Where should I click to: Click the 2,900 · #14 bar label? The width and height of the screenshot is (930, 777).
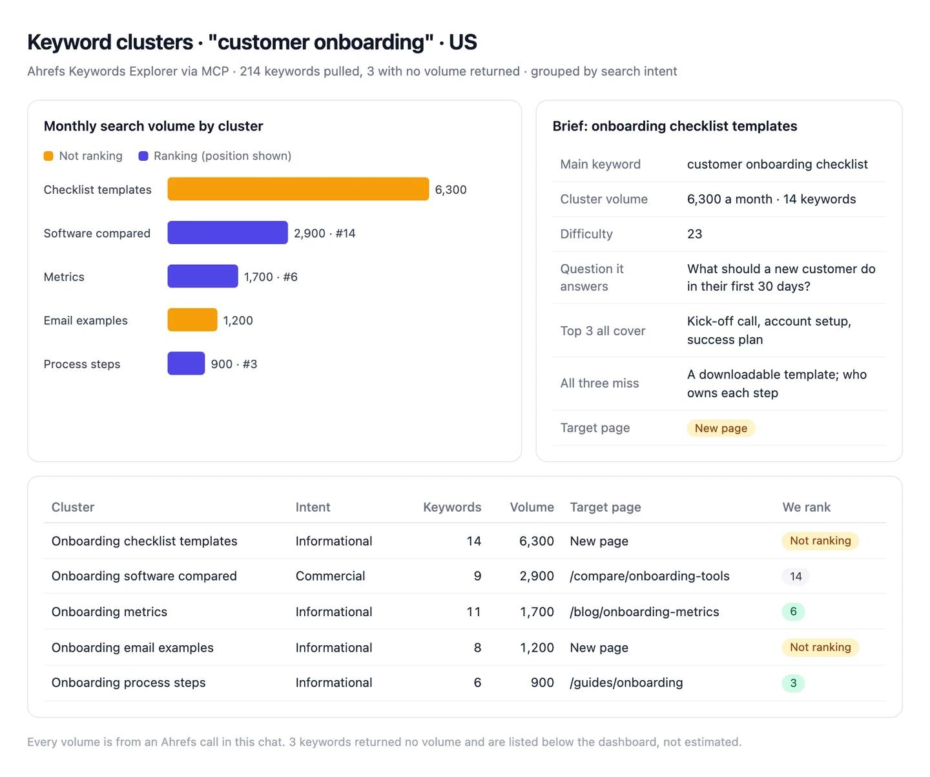tap(325, 233)
